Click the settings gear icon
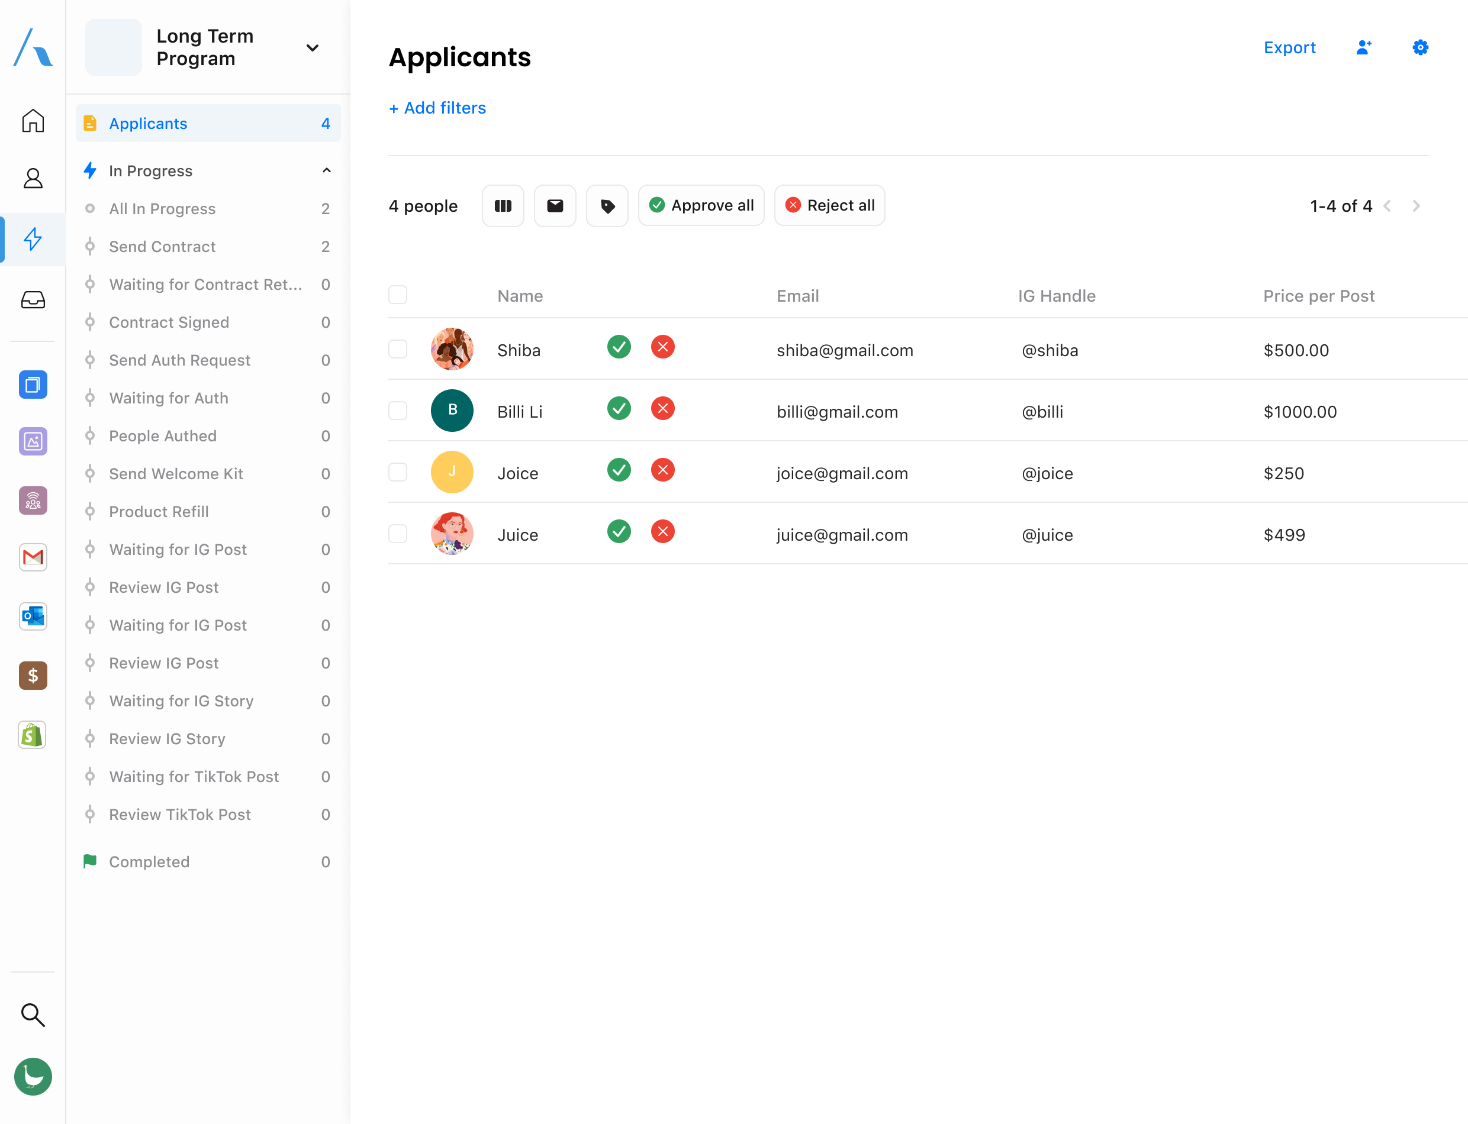Viewport: 1468px width, 1124px height. click(1420, 47)
